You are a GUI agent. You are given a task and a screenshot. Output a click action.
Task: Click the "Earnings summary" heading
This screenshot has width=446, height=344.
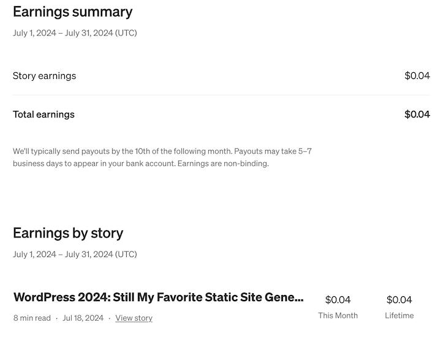pos(72,12)
